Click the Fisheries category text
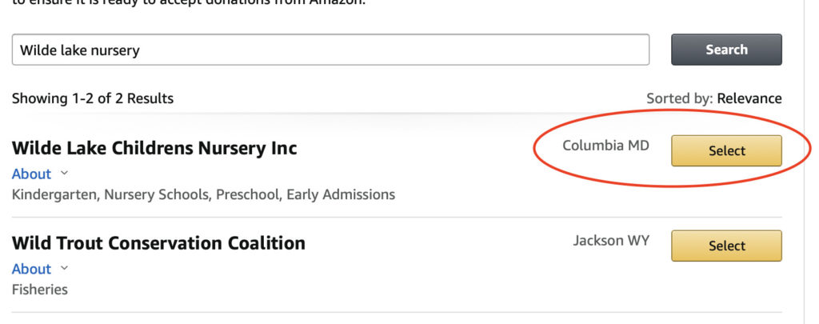 point(40,290)
